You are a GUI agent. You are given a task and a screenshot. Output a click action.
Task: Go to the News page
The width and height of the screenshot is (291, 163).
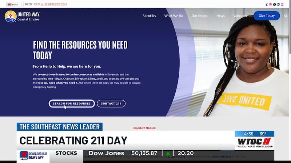pos(220,16)
